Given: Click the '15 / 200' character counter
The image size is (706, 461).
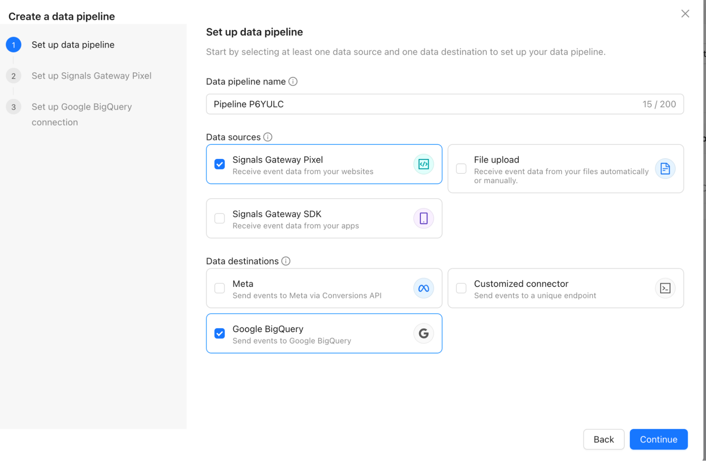Looking at the screenshot, I should (659, 104).
